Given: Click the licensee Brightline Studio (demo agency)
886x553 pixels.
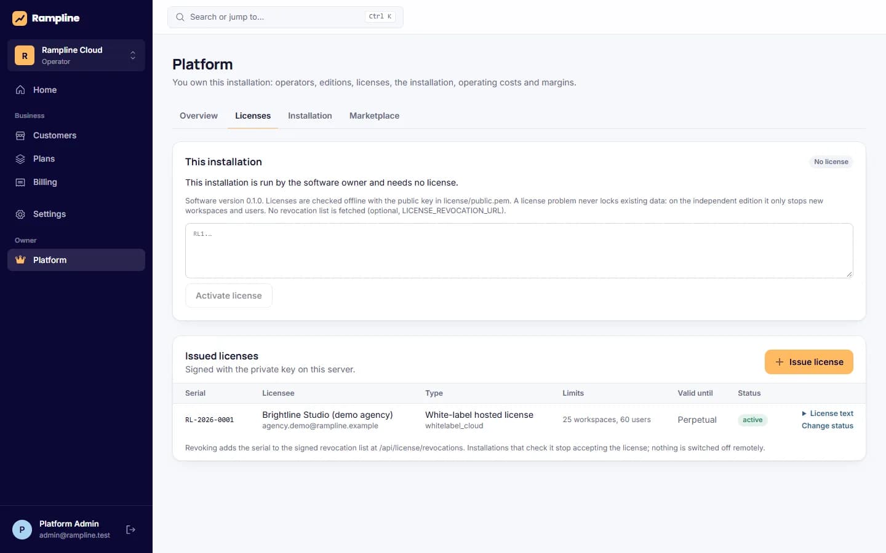Looking at the screenshot, I should pos(327,415).
